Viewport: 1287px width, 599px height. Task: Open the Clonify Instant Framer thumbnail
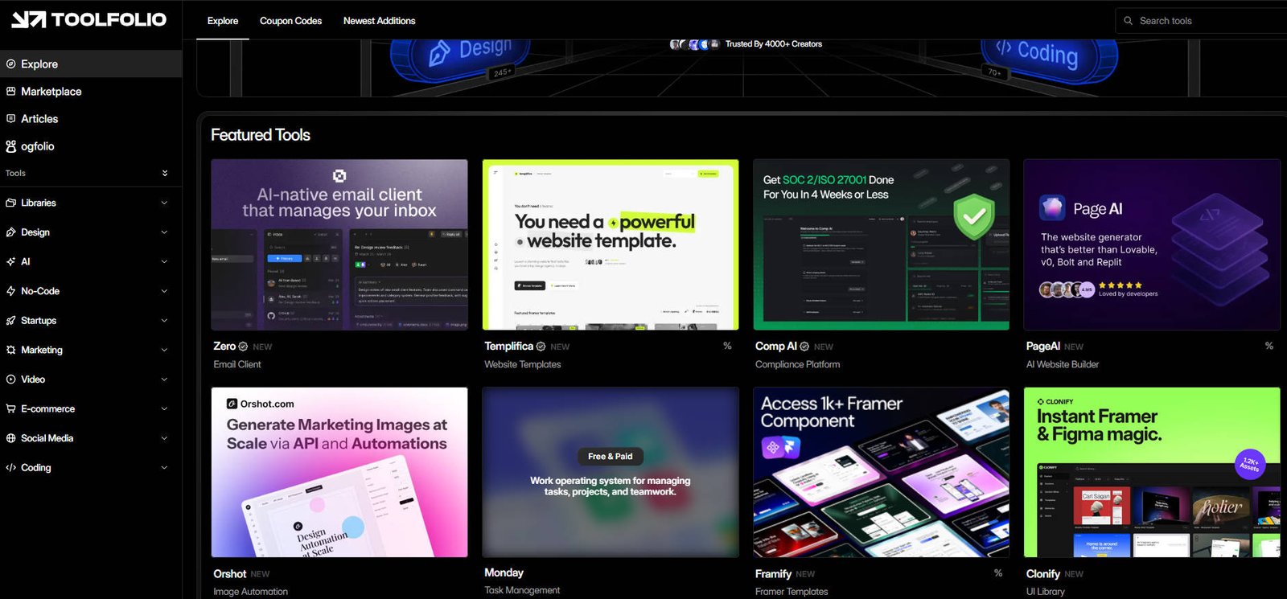[x=1152, y=473]
